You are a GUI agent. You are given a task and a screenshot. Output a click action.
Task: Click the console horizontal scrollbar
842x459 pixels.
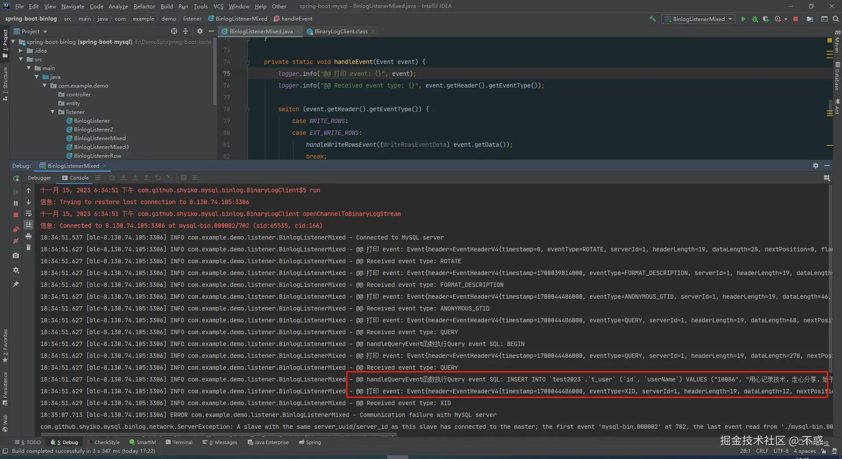click(x=218, y=435)
